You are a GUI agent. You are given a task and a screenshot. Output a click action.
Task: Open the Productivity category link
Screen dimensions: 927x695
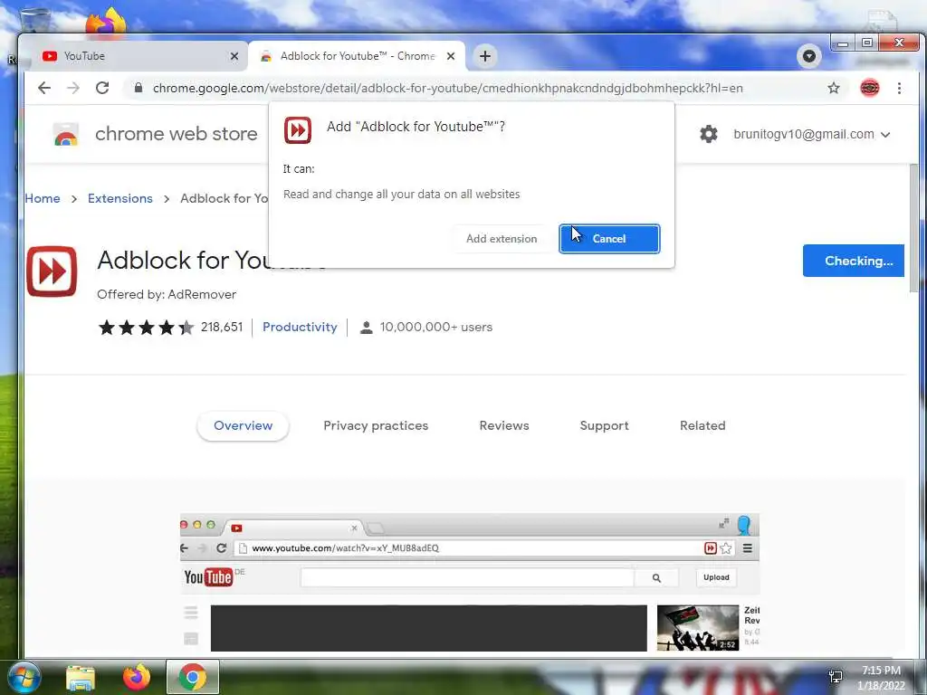300,327
